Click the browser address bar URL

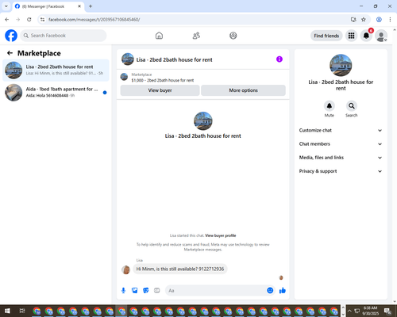point(94,20)
